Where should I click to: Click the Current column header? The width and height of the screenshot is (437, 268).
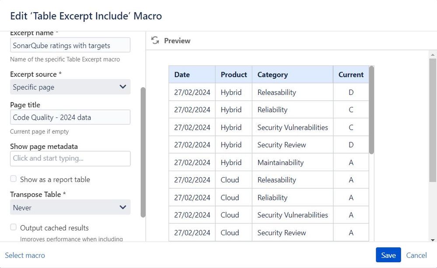tap(351, 75)
